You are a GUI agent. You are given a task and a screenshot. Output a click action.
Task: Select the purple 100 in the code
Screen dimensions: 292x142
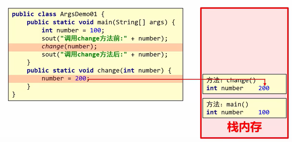coord(95,30)
